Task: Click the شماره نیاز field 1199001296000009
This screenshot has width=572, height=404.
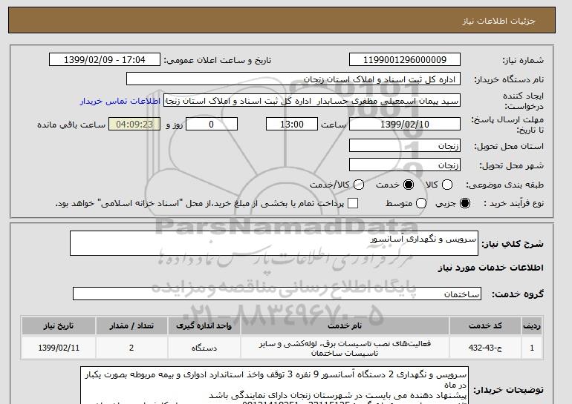Action: tap(405, 60)
